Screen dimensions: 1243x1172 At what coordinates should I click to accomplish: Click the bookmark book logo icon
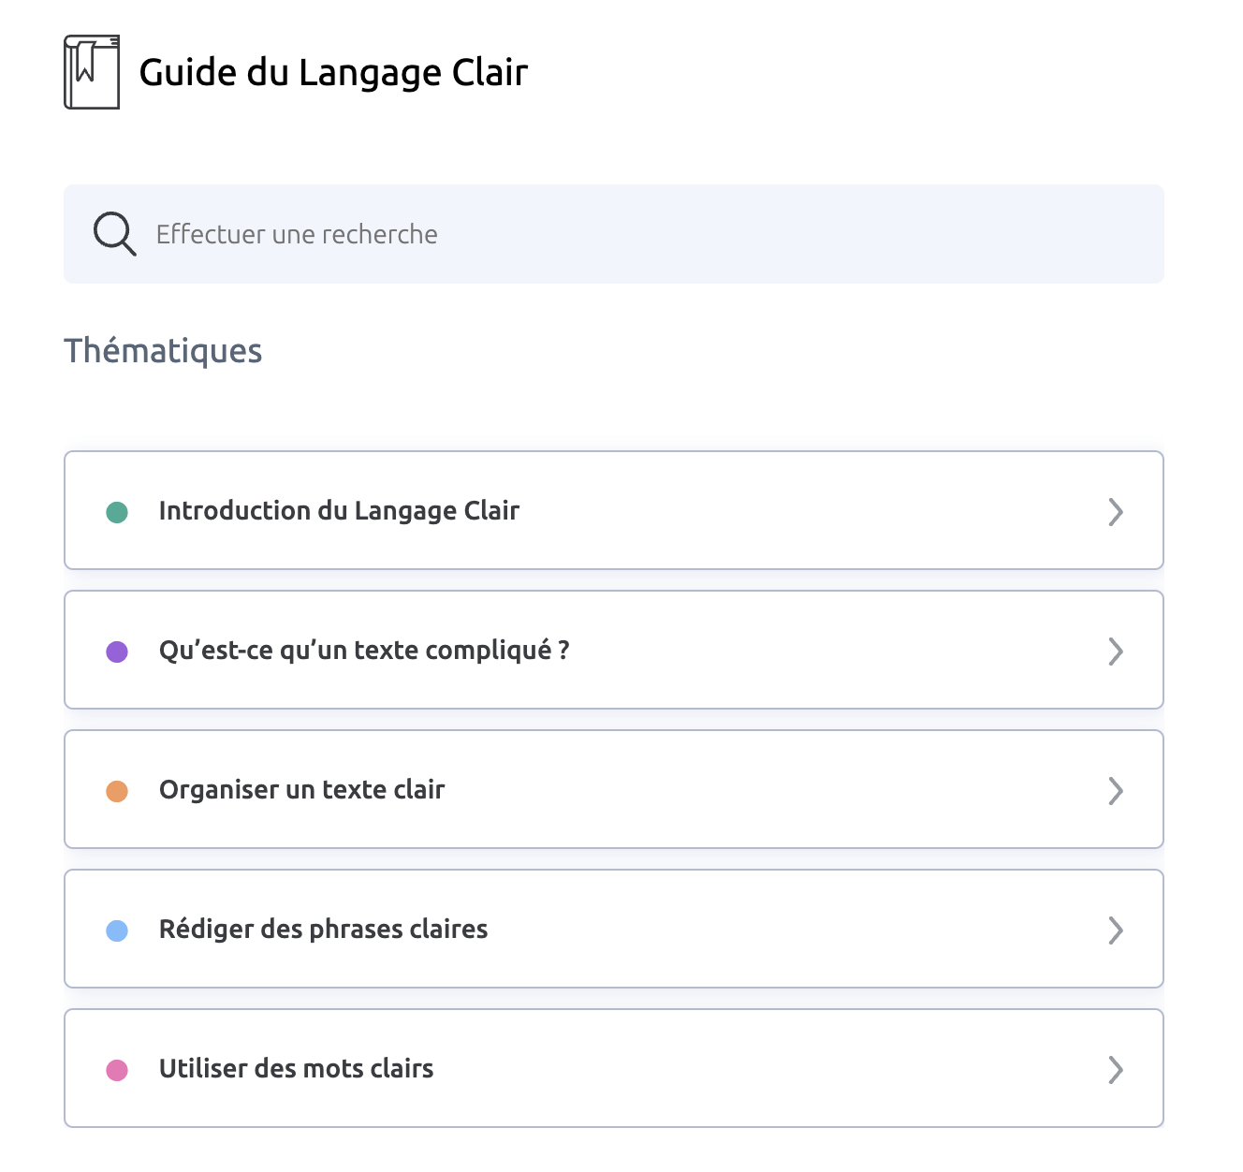click(92, 72)
